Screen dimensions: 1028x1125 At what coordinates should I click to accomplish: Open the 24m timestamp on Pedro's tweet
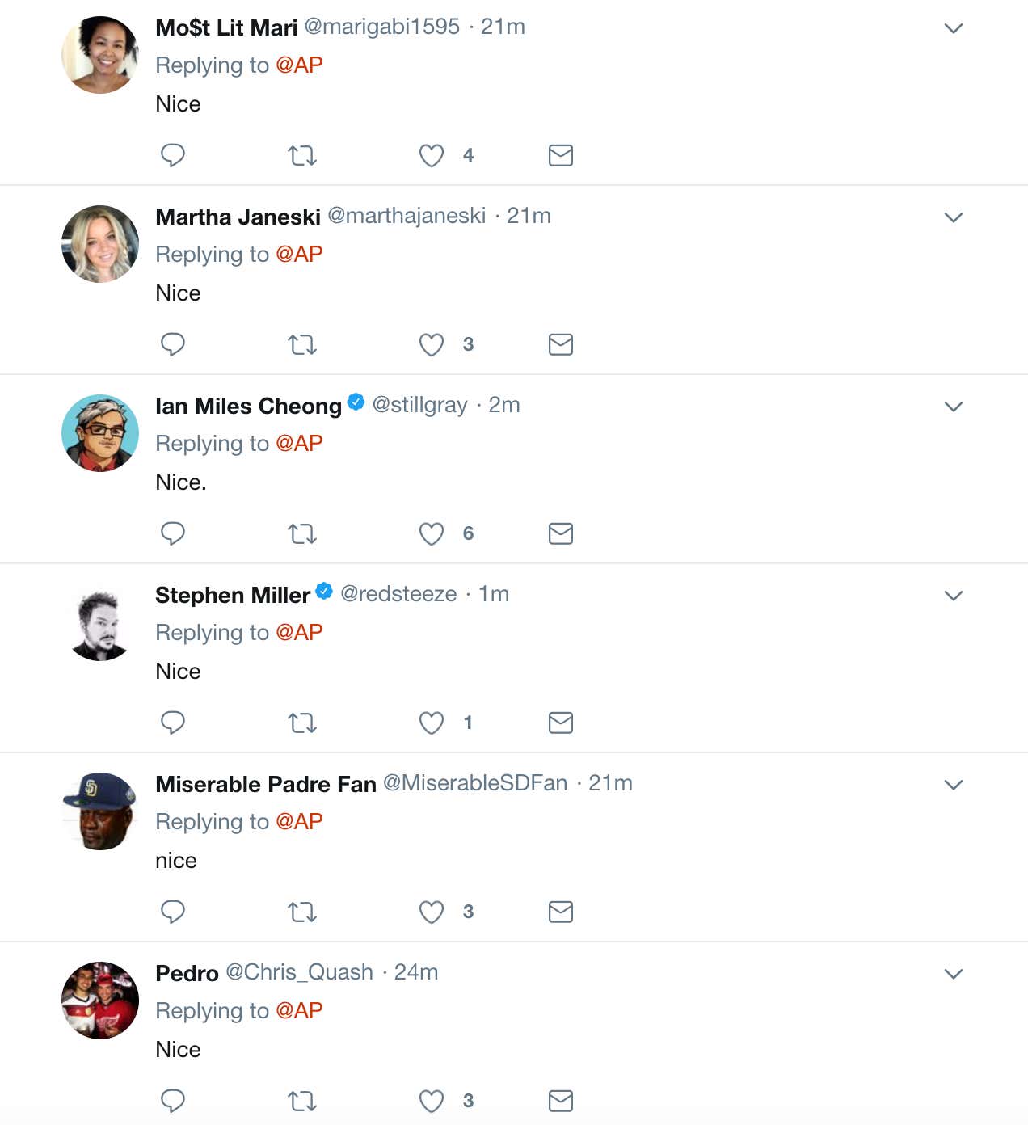coord(416,972)
